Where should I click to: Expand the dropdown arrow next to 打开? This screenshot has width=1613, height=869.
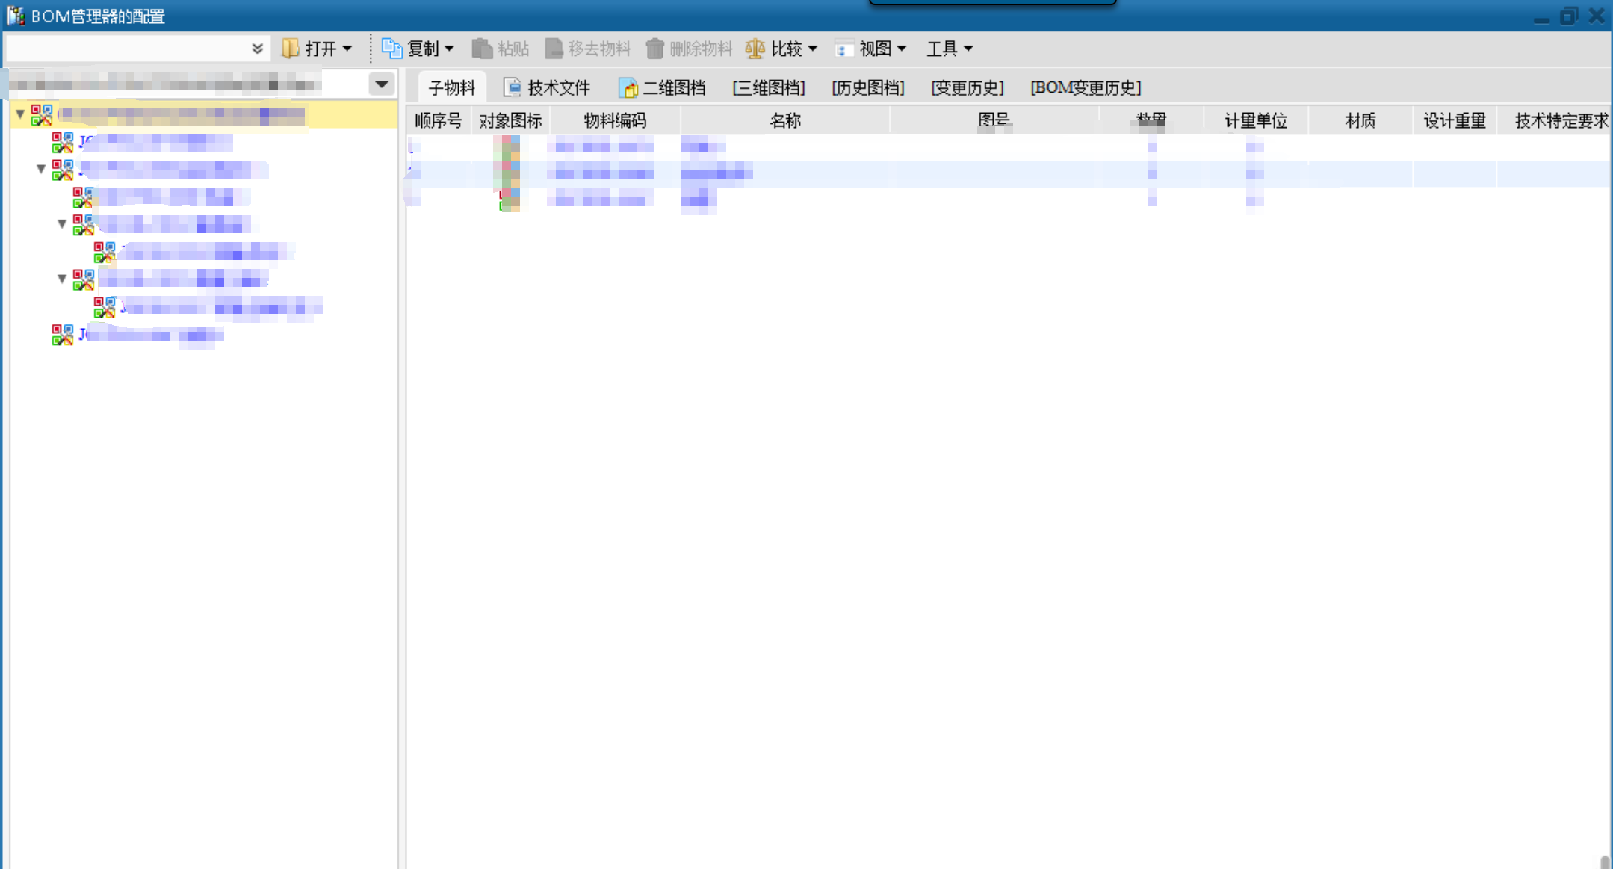pyautogui.click(x=347, y=49)
